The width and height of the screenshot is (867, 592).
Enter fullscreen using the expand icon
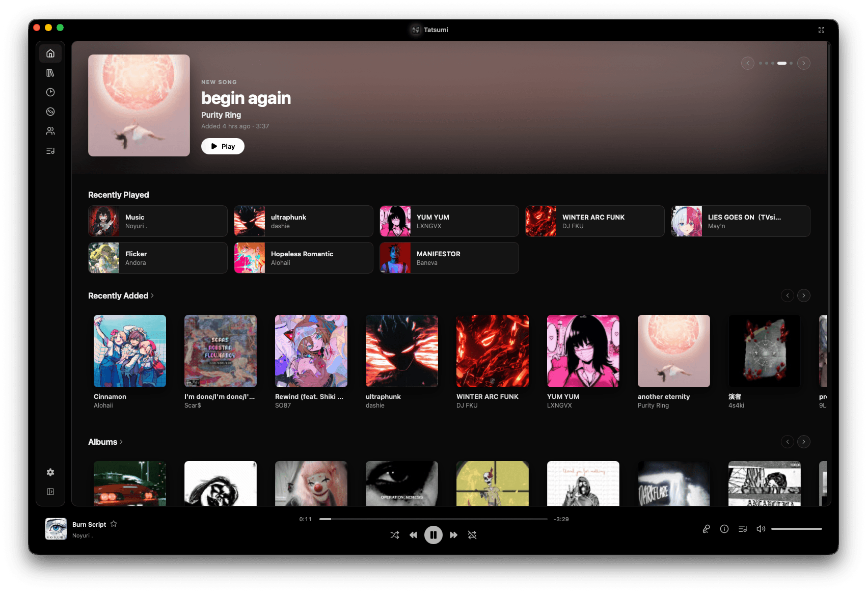pyautogui.click(x=821, y=30)
